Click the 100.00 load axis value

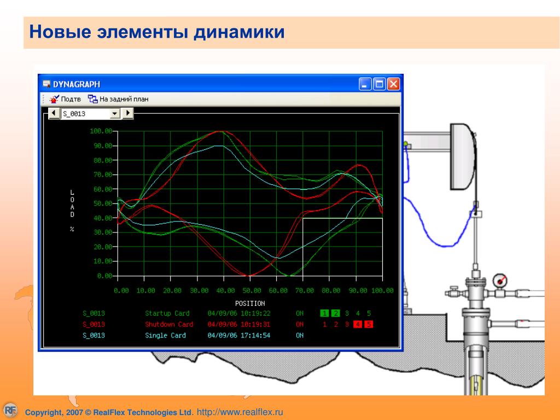click(101, 131)
